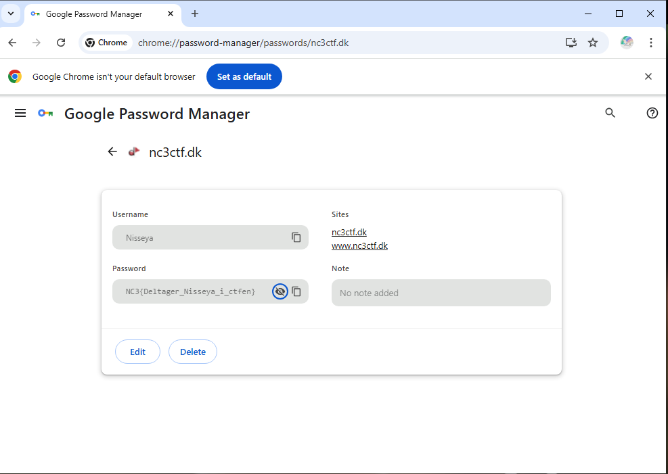Viewport: 668px width, 474px height.
Task: Open the tab search chevron
Action: [x=10, y=14]
